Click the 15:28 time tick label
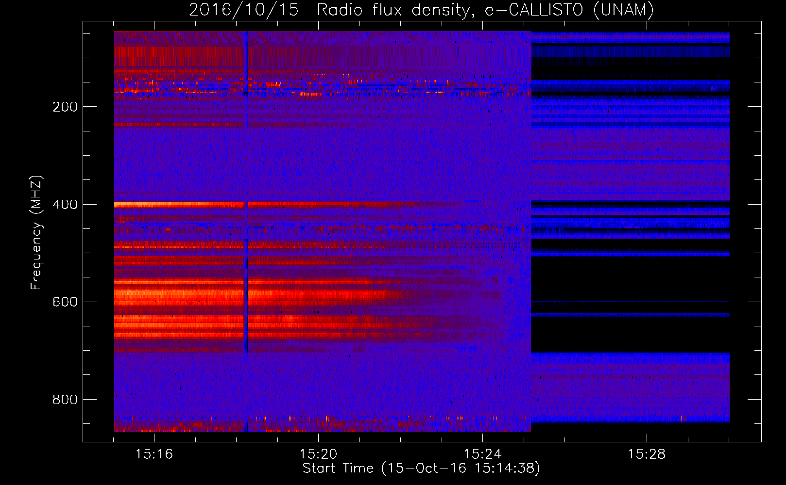This screenshot has height=485, width=786. (x=647, y=454)
